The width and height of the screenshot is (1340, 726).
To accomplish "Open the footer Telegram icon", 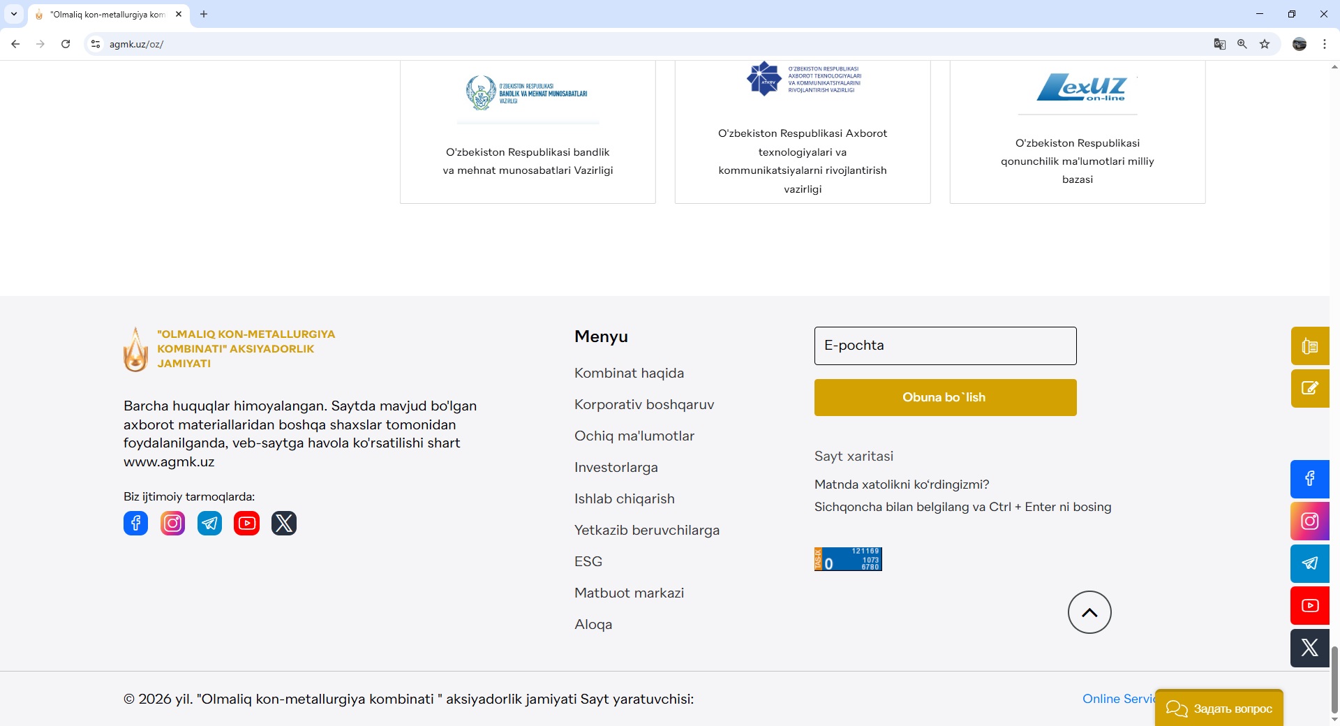I will (x=209, y=523).
